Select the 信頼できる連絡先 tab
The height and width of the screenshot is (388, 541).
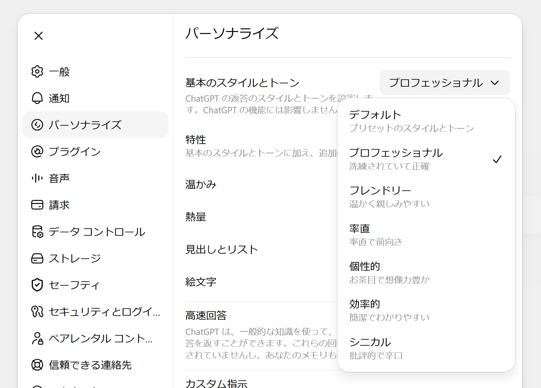coord(95,365)
